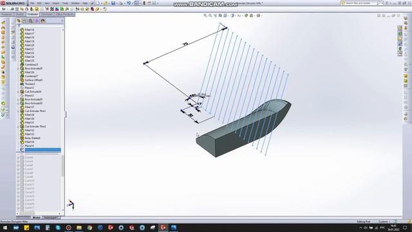Select the 35 dimension in the sketch
412x232 pixels.
(191, 115)
